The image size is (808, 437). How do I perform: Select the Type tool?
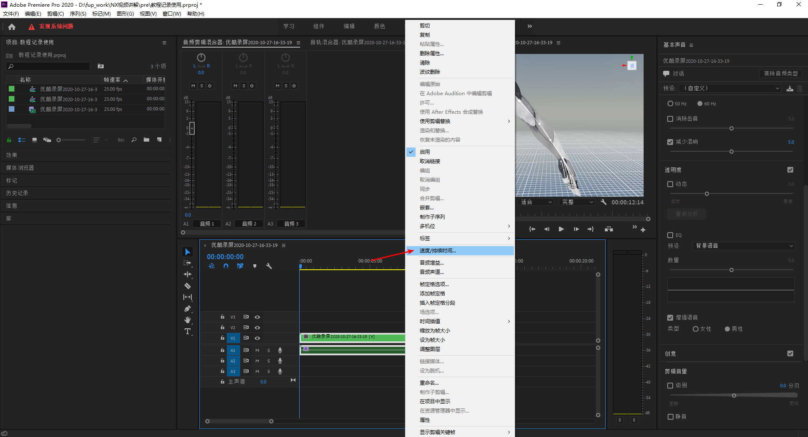[x=188, y=331]
